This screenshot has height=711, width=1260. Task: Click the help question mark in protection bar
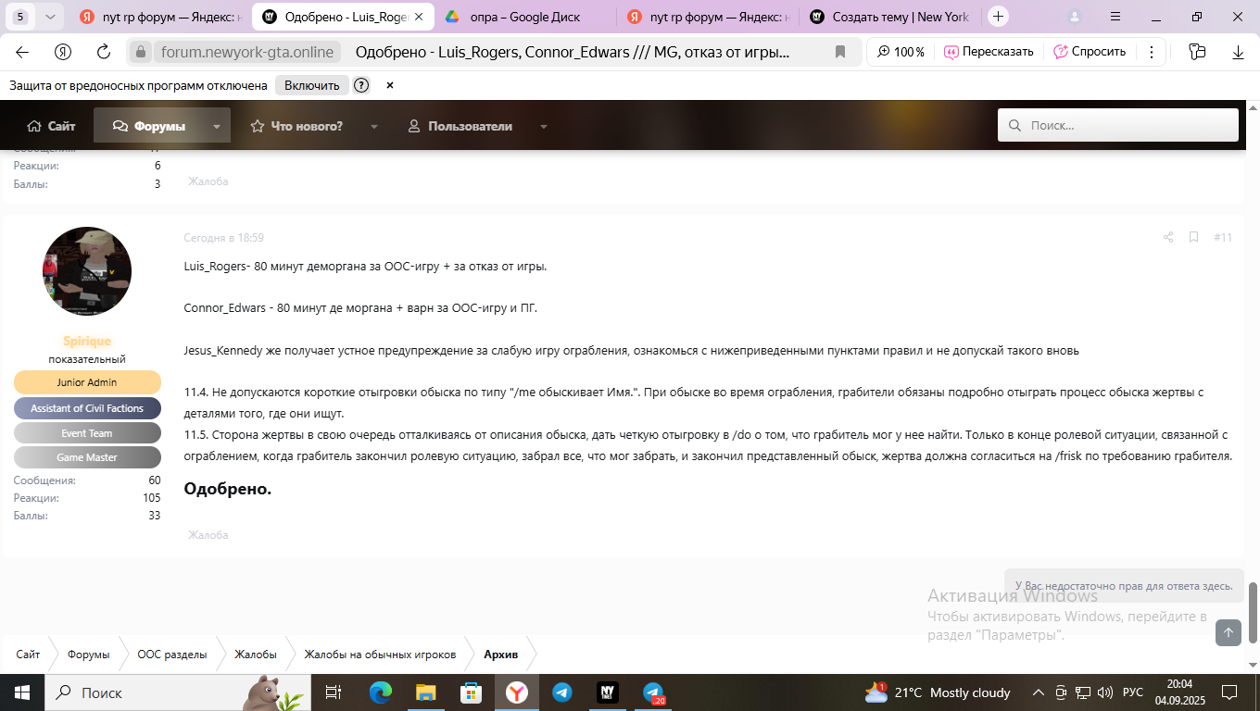[361, 85]
